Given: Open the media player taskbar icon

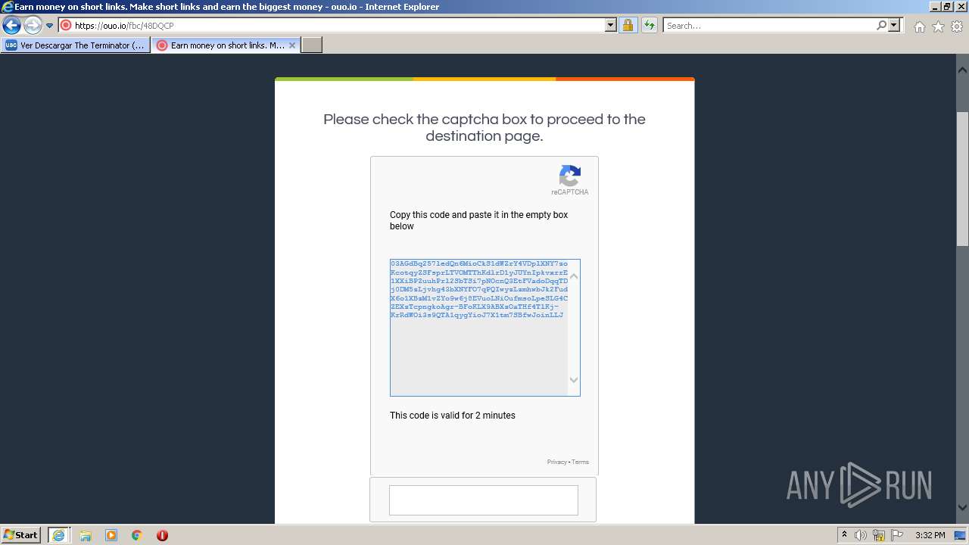Looking at the screenshot, I should tap(111, 535).
